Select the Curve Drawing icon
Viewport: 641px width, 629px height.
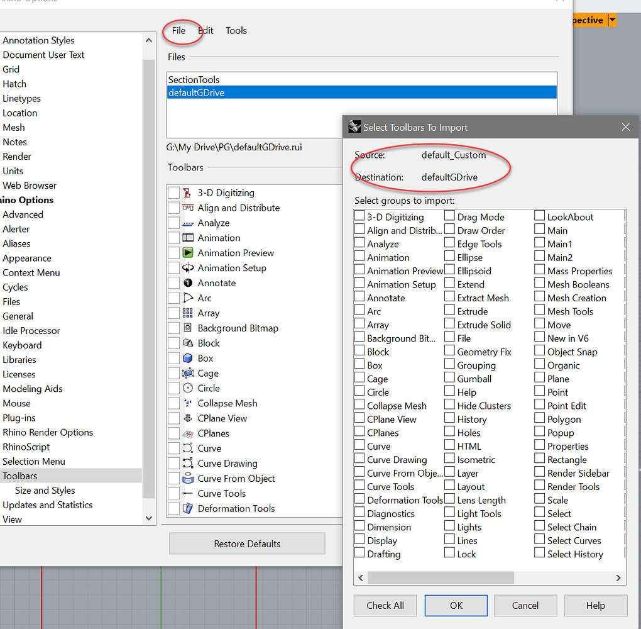tap(186, 464)
